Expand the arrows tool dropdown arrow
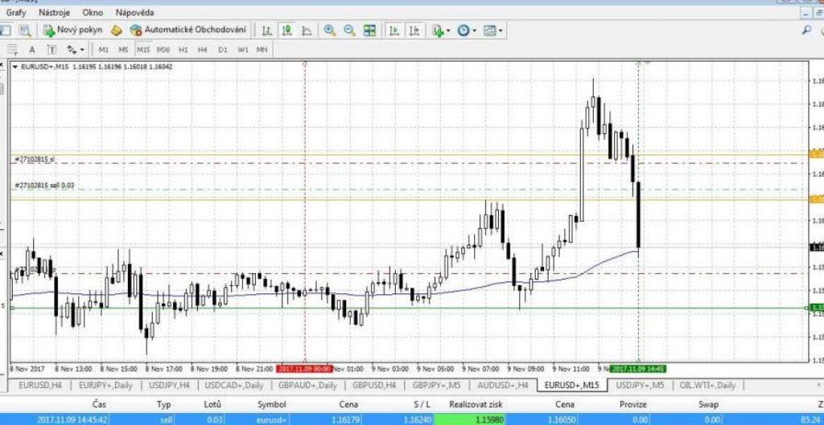 point(82,51)
